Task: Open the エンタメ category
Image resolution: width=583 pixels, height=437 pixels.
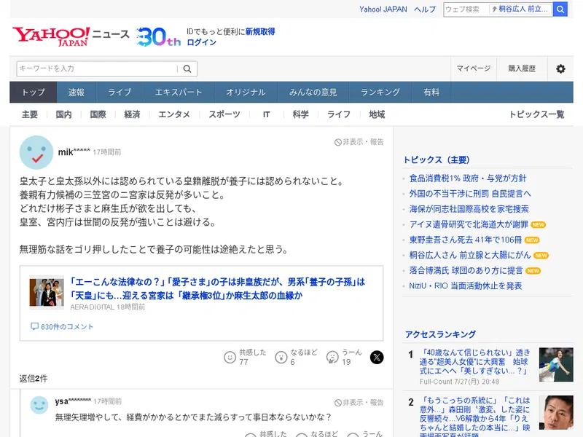Action: [174, 114]
